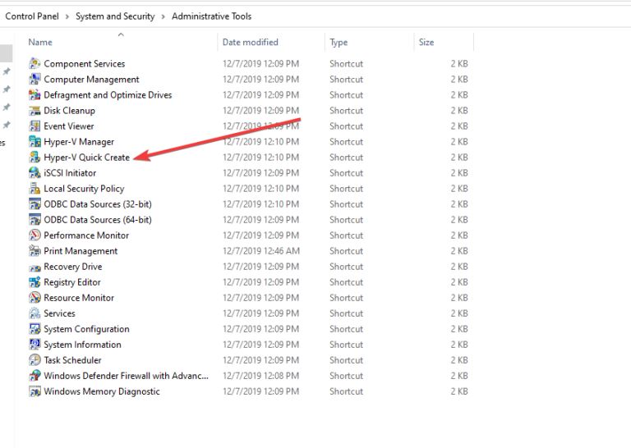Select the Local Security Policy icon
Screen dimensions: 631x448
click(35, 189)
